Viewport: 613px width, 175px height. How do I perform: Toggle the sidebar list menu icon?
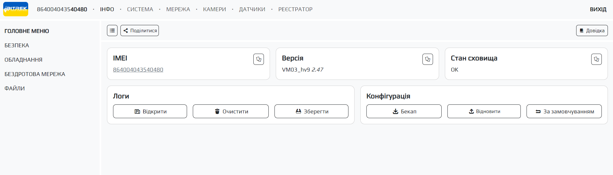(112, 31)
